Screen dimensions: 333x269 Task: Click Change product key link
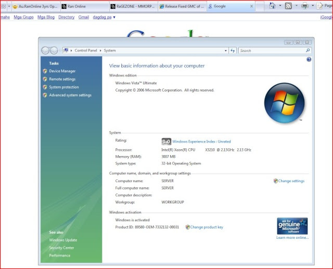[207, 227]
